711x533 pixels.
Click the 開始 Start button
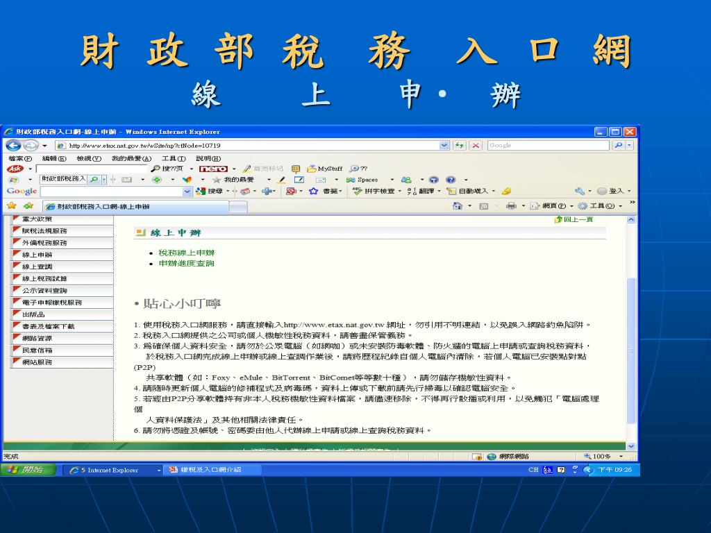tap(28, 470)
